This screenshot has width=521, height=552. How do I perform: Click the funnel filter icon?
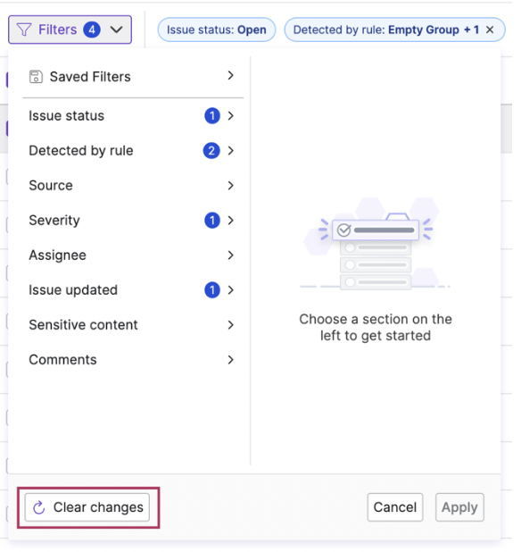(x=24, y=29)
